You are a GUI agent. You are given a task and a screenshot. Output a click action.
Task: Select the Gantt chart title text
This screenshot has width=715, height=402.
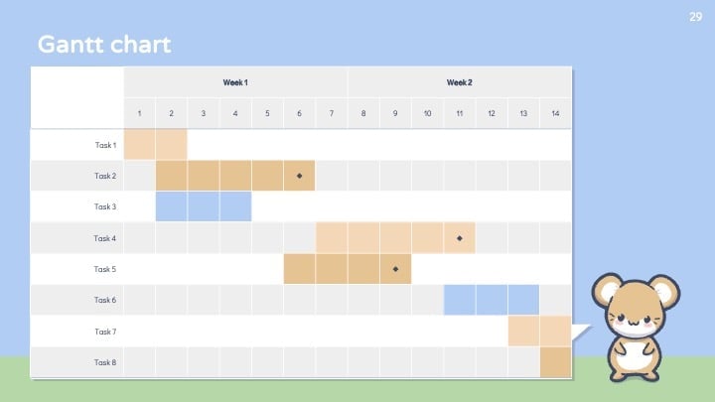click(x=104, y=45)
